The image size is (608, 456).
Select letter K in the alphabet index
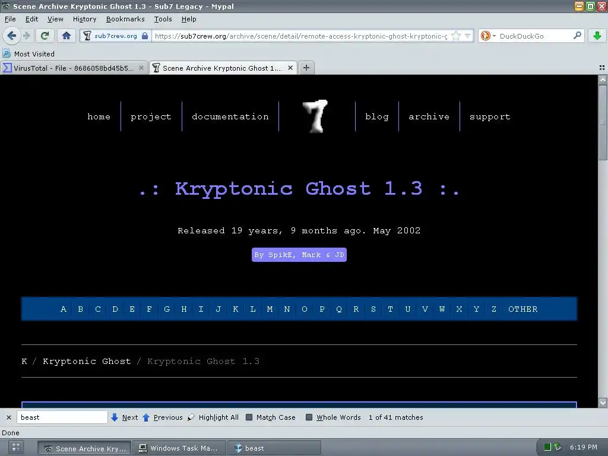point(235,309)
